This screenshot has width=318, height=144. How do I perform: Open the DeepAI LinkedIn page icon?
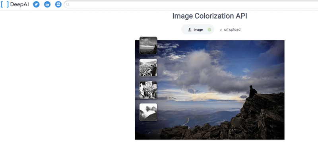pyautogui.click(x=47, y=4)
